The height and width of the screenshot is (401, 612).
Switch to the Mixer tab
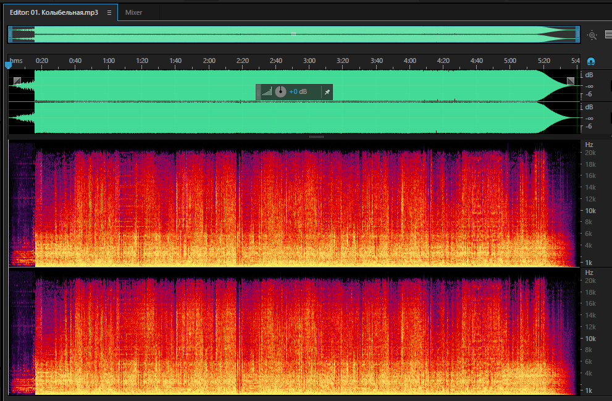coord(133,12)
